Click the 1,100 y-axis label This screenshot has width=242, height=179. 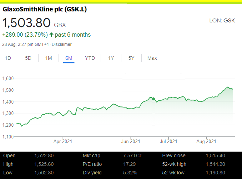8,137
